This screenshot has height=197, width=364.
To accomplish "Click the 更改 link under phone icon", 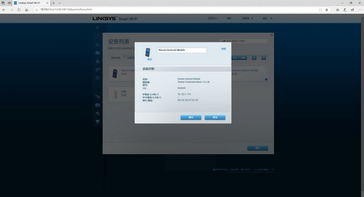I will click(x=150, y=60).
